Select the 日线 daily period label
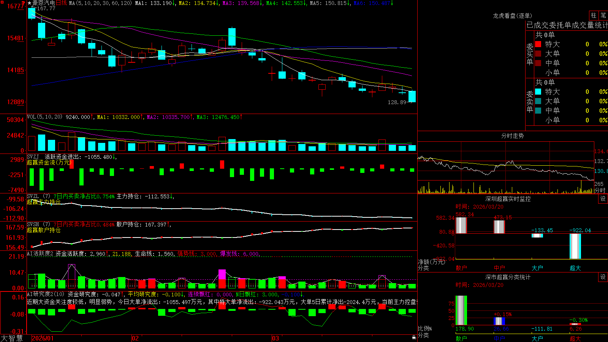 point(61,3)
